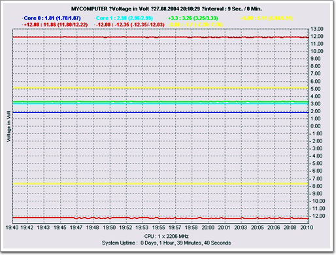Click the 19:40 time label
The image size is (336, 255).
12,228
